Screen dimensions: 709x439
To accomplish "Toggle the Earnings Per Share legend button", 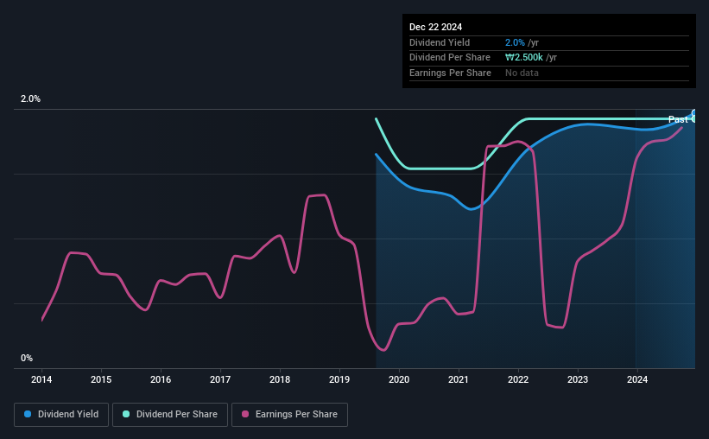I will pyautogui.click(x=289, y=415).
